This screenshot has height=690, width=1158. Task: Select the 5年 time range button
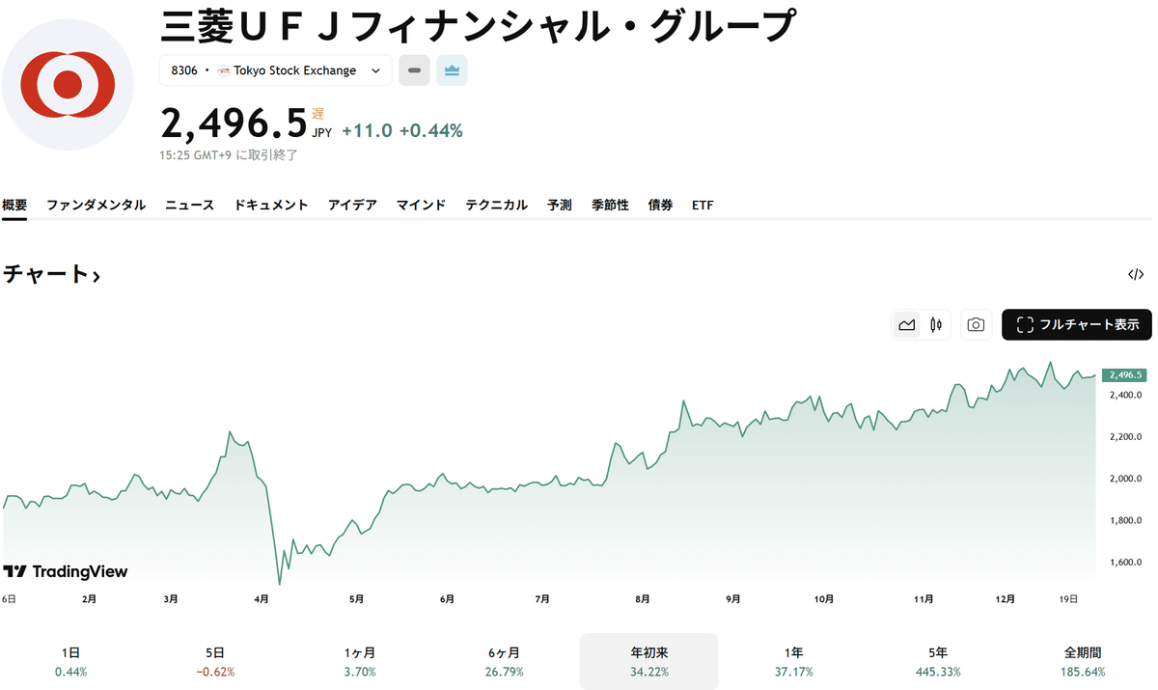pyautogui.click(x=940, y=661)
